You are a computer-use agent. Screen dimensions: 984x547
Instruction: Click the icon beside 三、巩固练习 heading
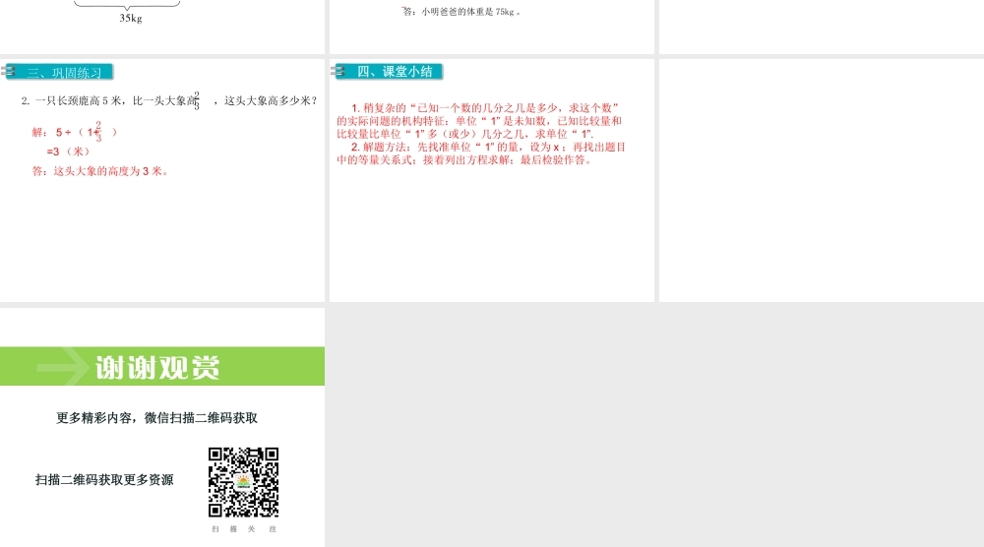tap(10, 71)
